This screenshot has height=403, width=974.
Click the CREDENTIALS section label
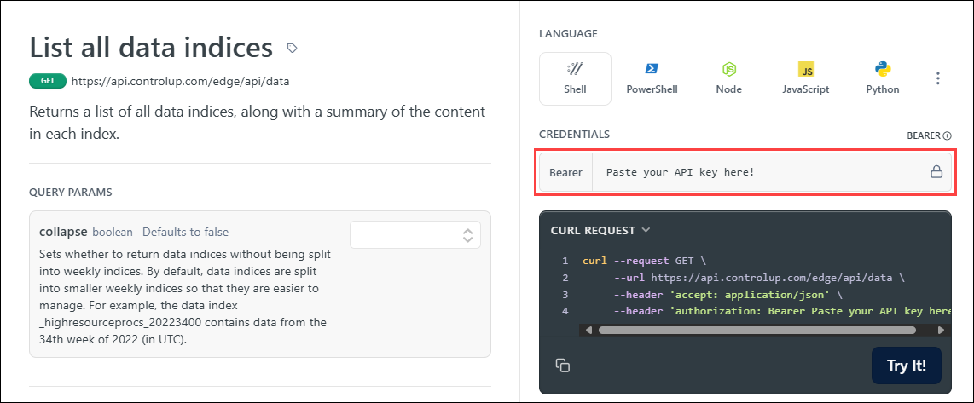point(574,134)
